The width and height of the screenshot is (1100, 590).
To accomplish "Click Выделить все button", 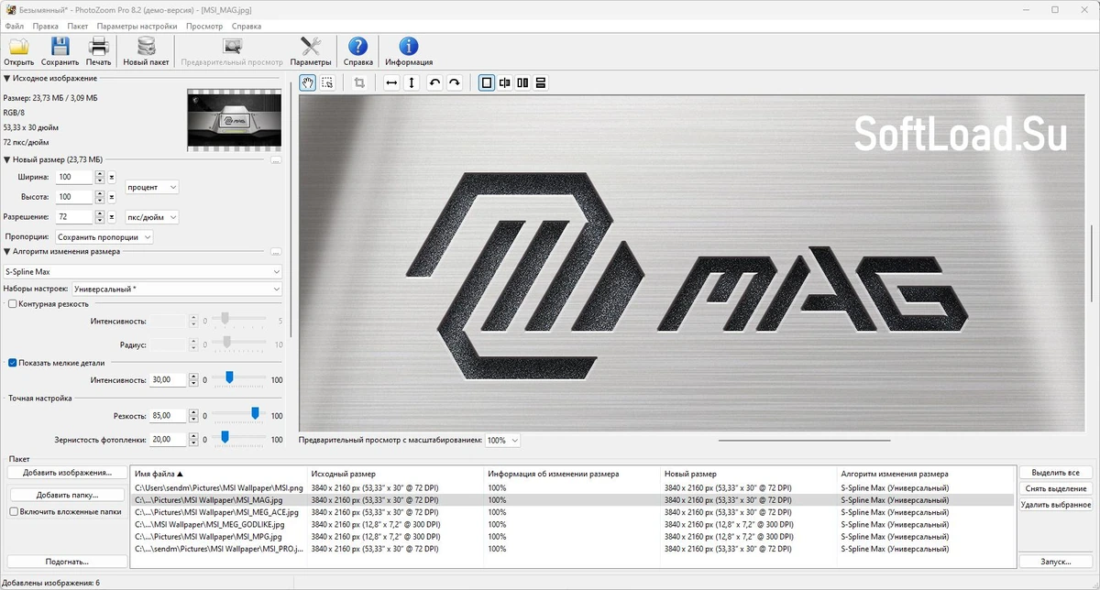I will point(1056,473).
